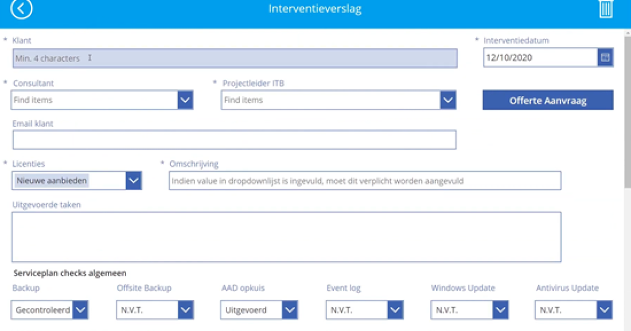The width and height of the screenshot is (631, 331).
Task: Focus the Uitgevoerde taken text area
Action: (286, 237)
